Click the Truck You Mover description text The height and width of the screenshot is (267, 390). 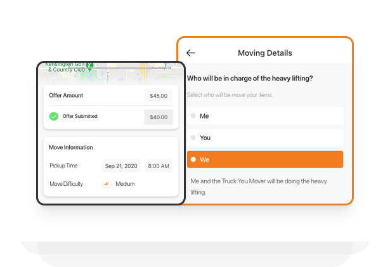[x=258, y=186]
